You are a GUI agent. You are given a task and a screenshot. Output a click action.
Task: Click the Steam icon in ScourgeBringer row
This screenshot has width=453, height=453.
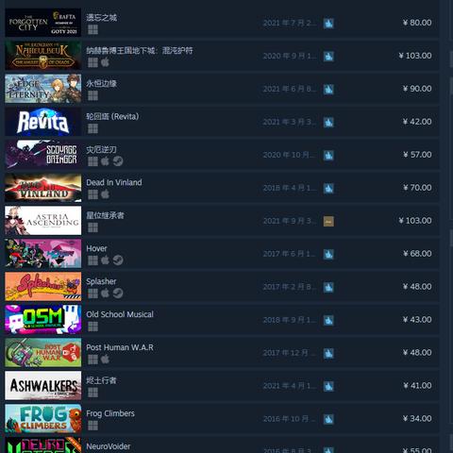tap(118, 161)
